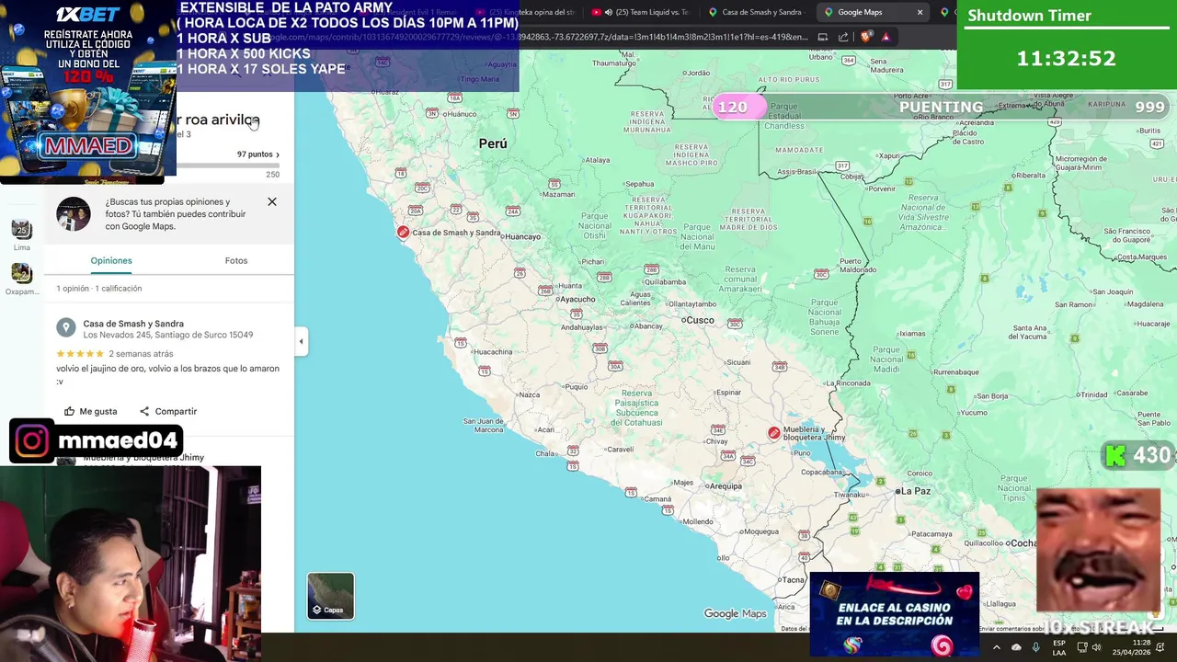Click the Tacna city label
This screenshot has height=662, width=1177.
[792, 579]
